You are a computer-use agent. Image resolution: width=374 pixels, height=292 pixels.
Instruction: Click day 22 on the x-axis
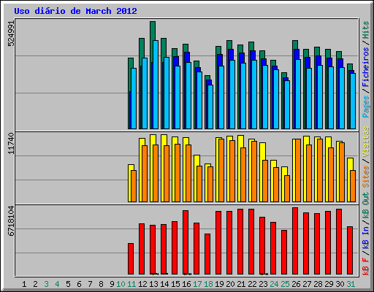[252, 284]
